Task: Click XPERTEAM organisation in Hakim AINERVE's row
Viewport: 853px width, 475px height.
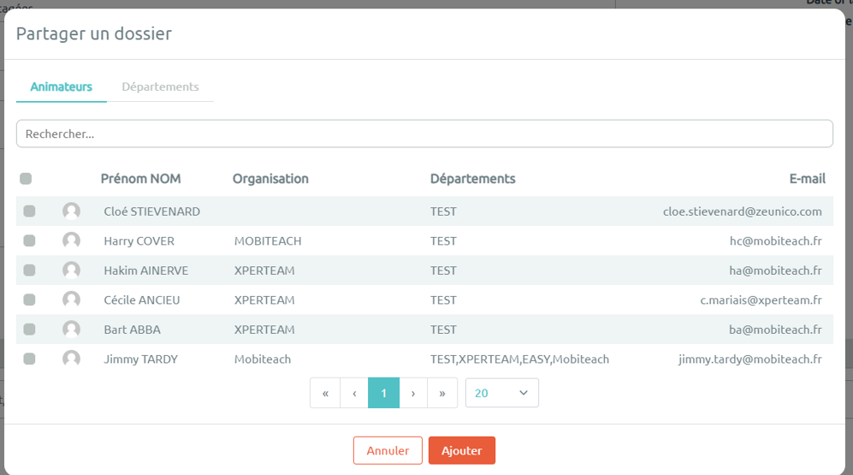Action: (x=264, y=270)
